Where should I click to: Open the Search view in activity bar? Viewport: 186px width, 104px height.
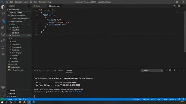coord(3,14)
